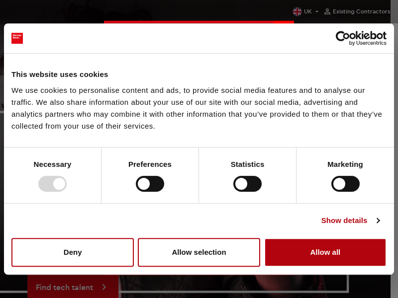The height and width of the screenshot is (298, 398).
Task: Turn on the Statistics cookies switch
Action: coord(247,184)
